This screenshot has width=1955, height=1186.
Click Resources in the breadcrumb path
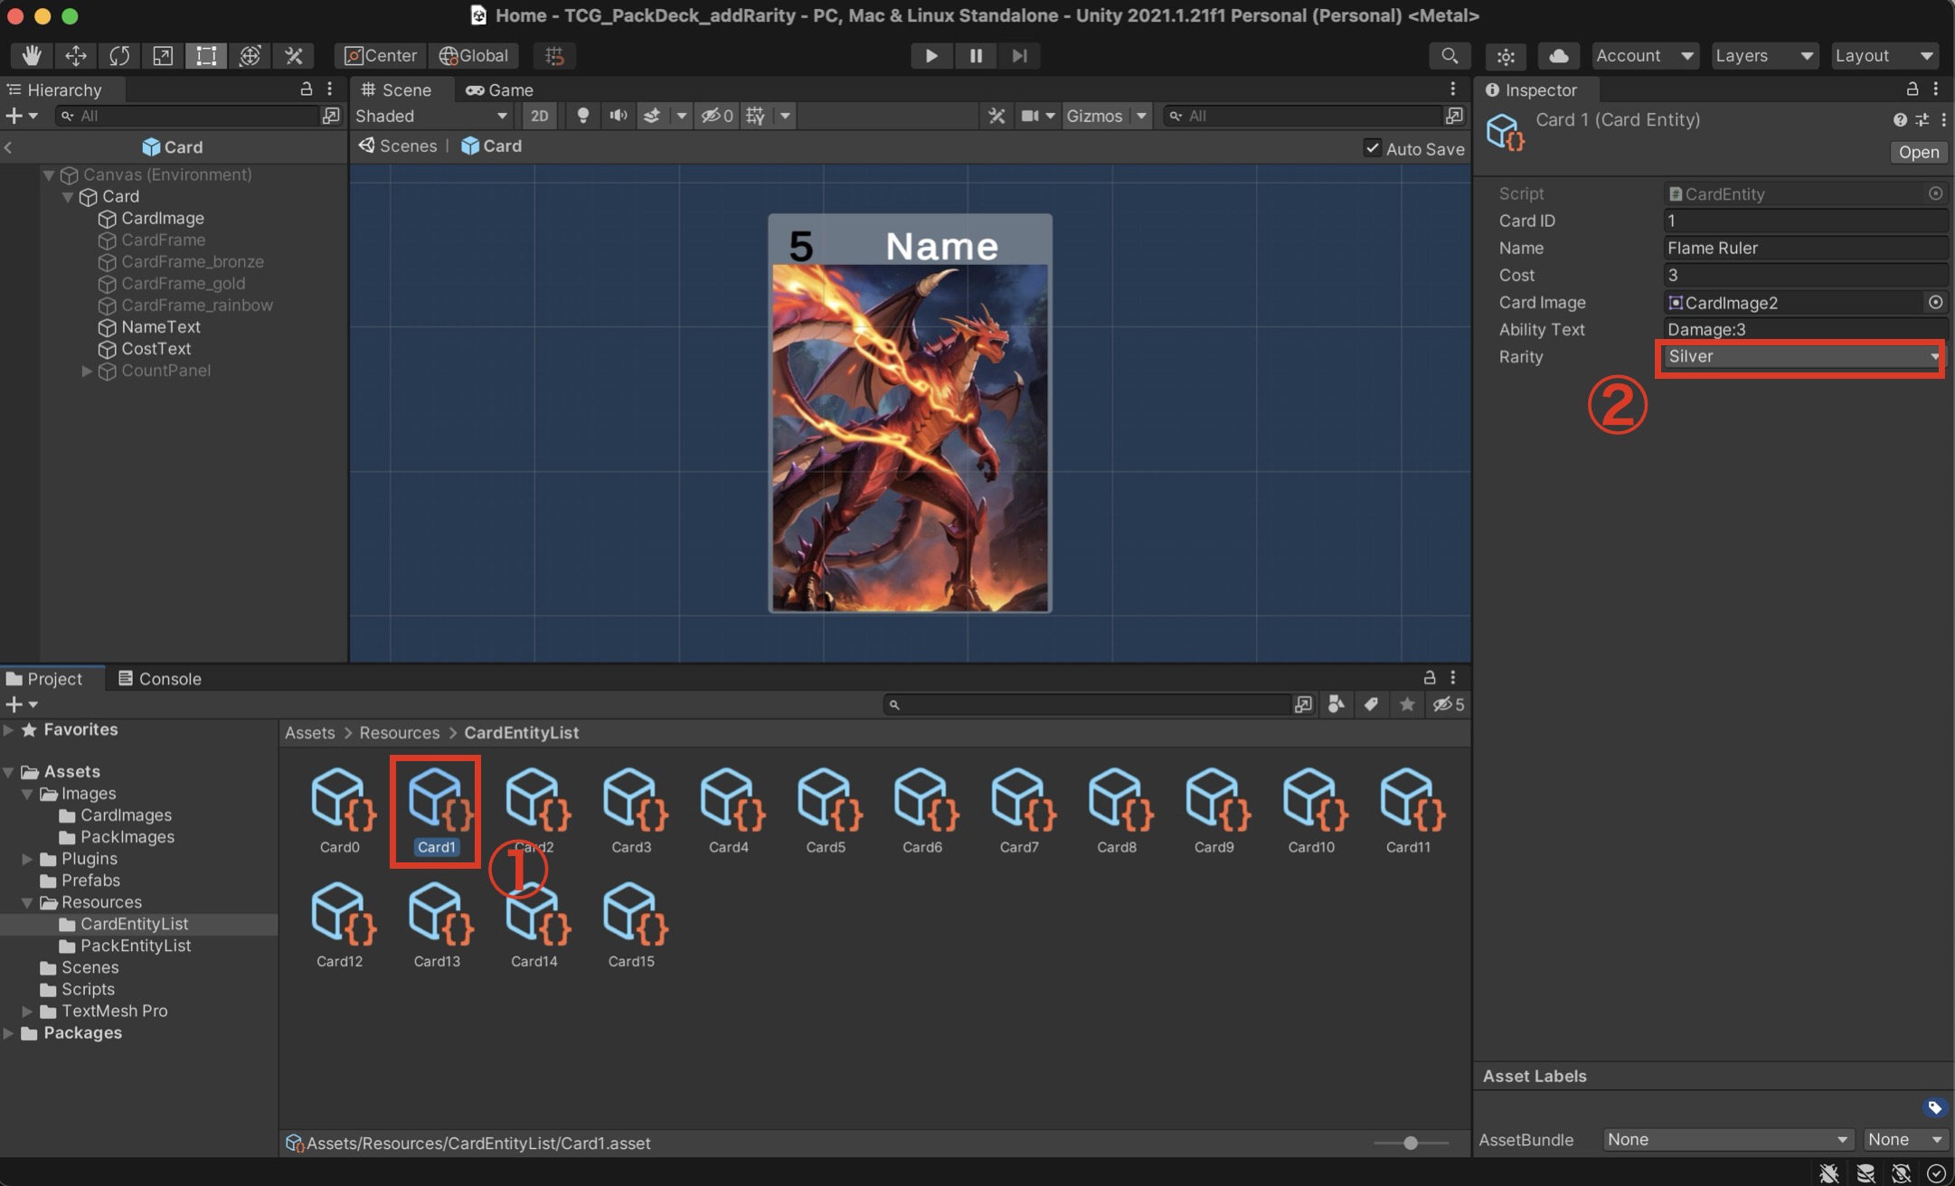pyautogui.click(x=399, y=732)
